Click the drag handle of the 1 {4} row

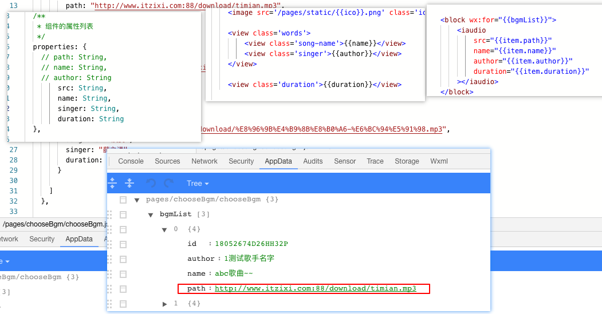coord(110,304)
